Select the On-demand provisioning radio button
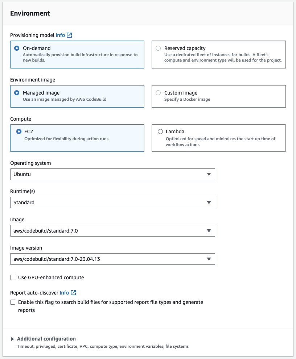 pos(17,48)
